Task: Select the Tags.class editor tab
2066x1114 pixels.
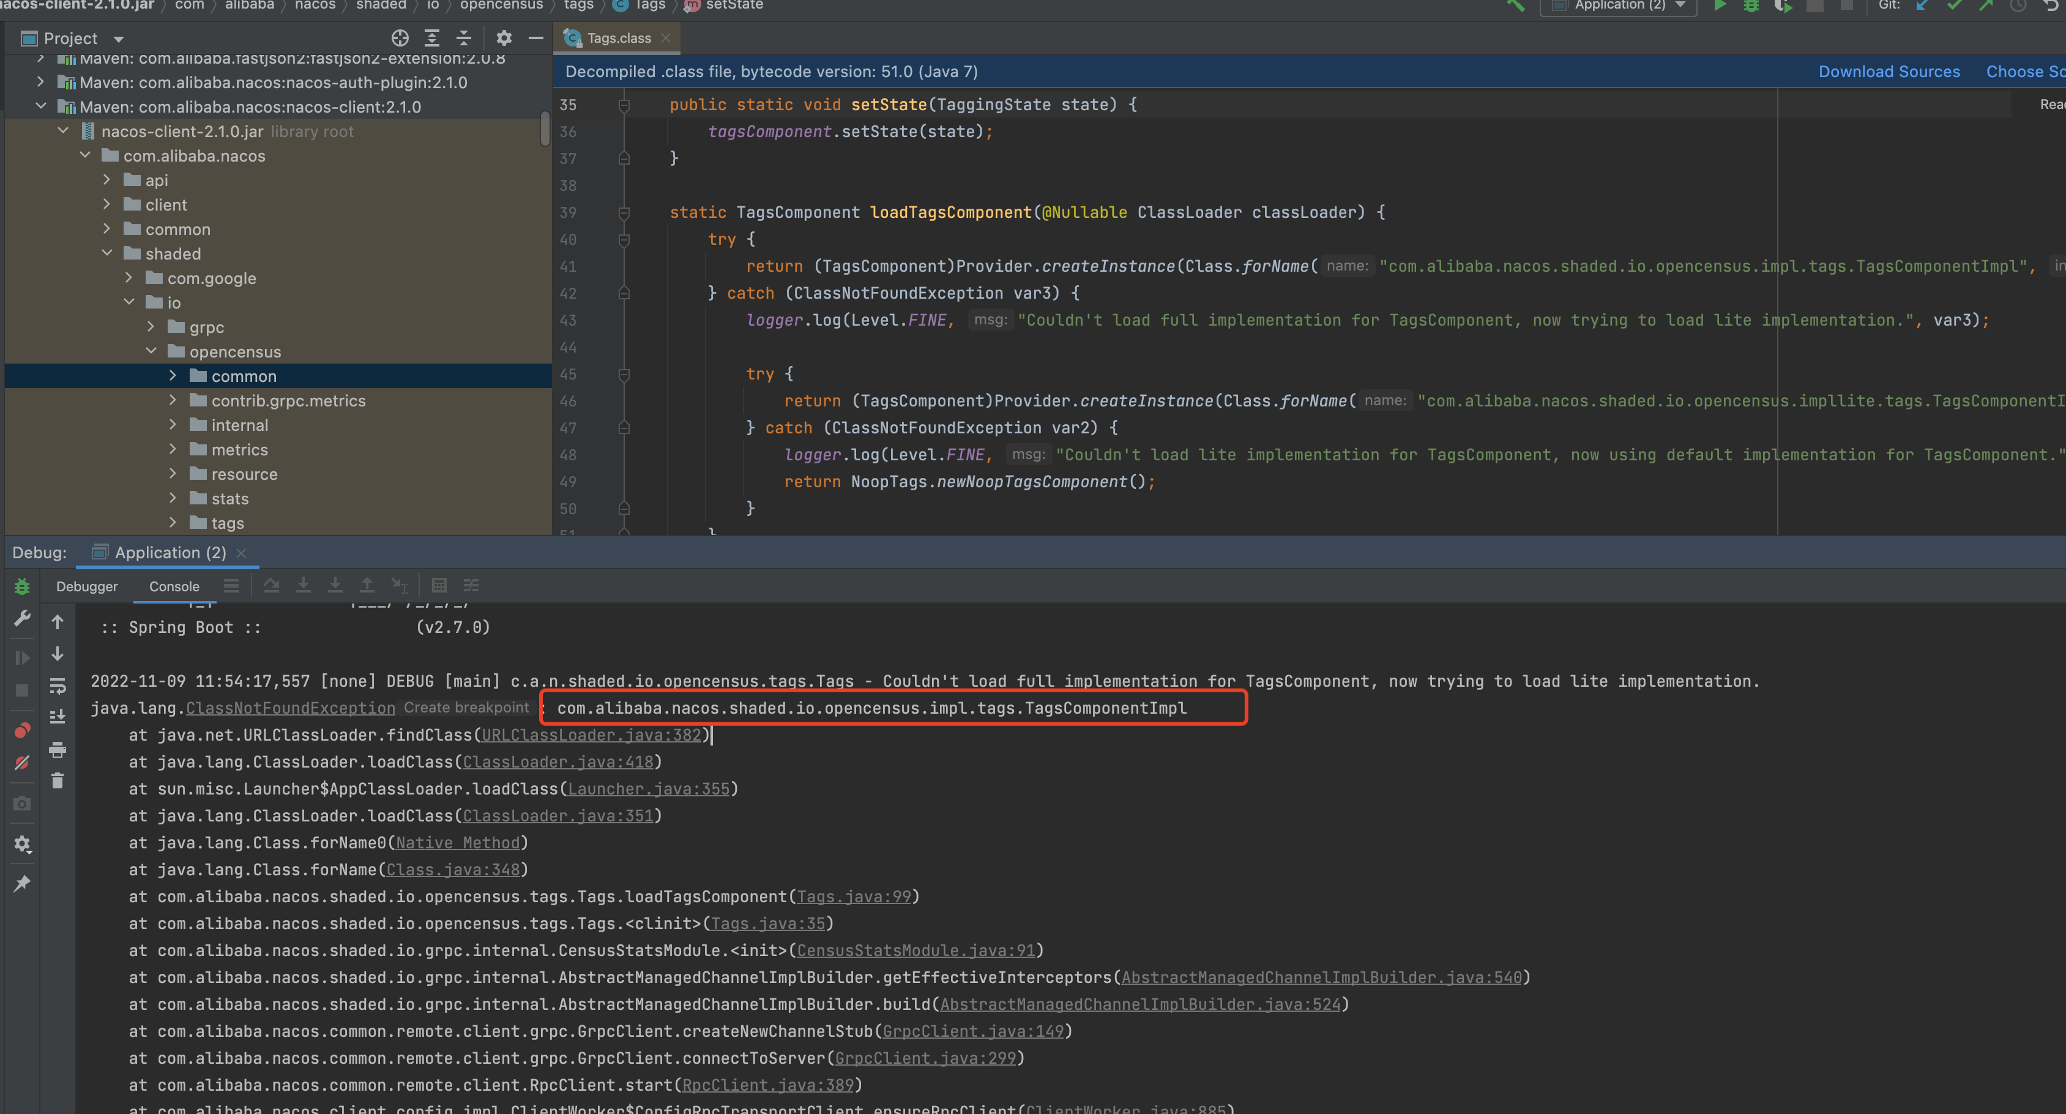Action: pos(618,38)
